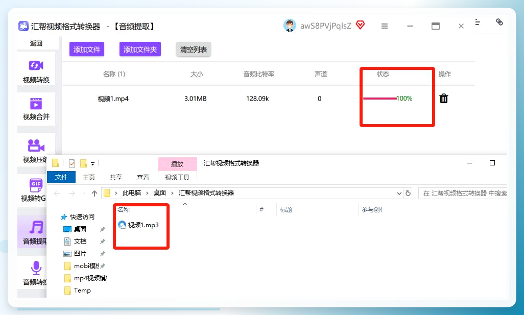Click the link icon at top right

coord(499,22)
